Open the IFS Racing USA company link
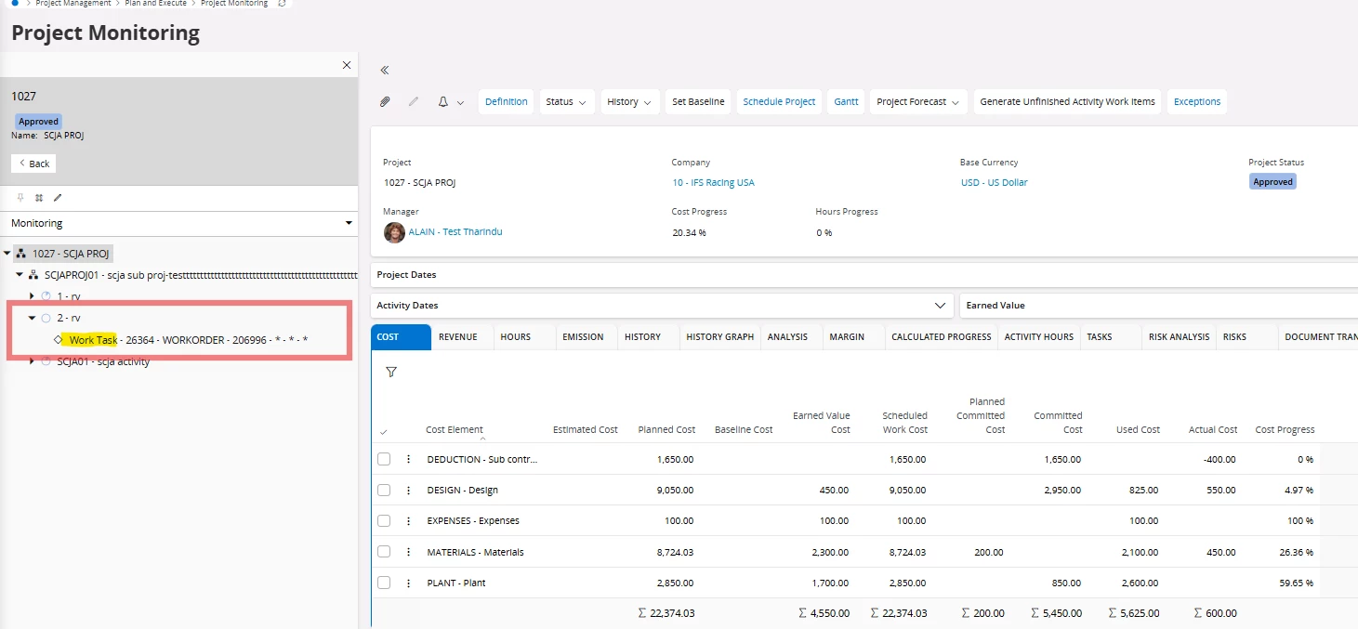 coord(713,183)
